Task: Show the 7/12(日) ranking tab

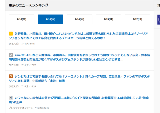Action: (x=137, y=19)
